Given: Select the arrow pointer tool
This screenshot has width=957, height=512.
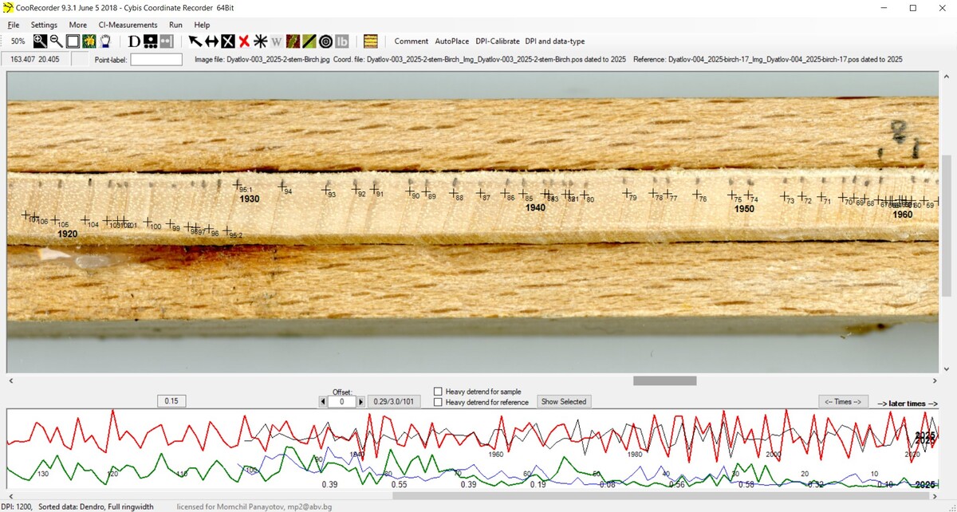Looking at the screenshot, I should (x=195, y=41).
